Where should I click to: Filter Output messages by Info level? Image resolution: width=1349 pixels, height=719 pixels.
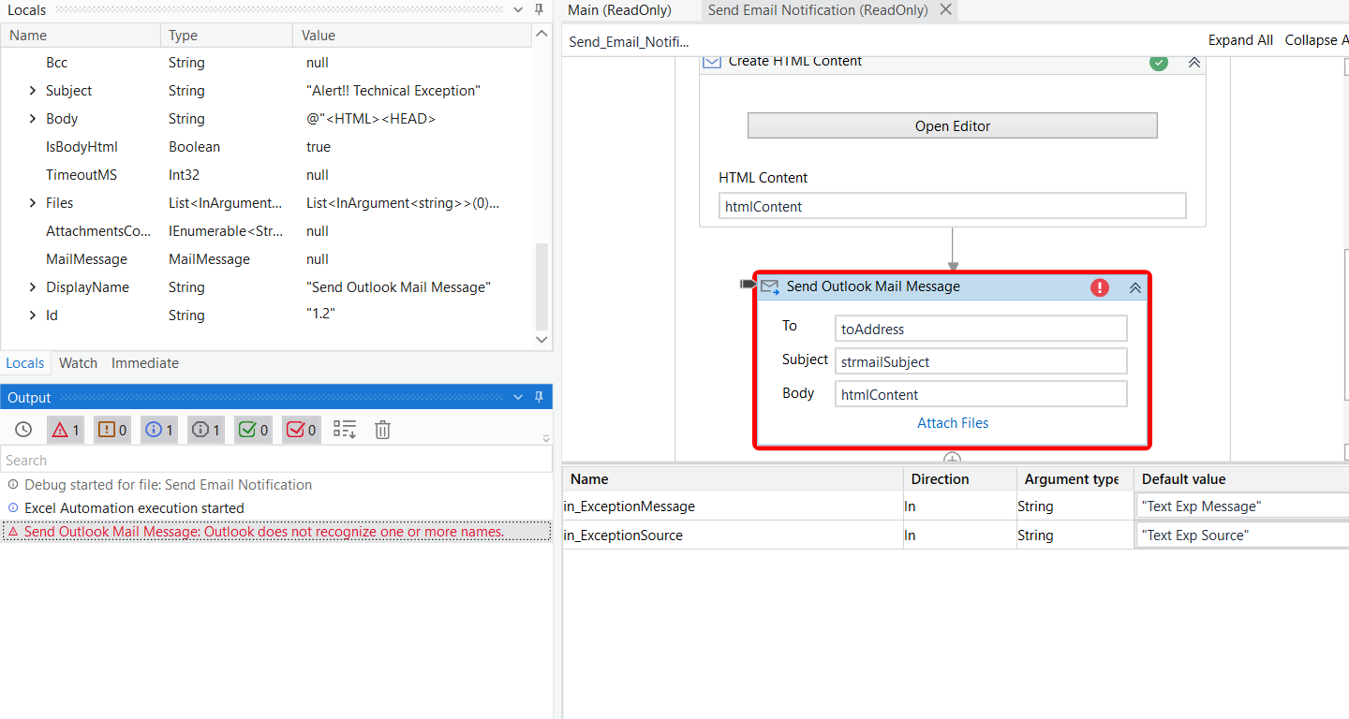click(x=158, y=429)
